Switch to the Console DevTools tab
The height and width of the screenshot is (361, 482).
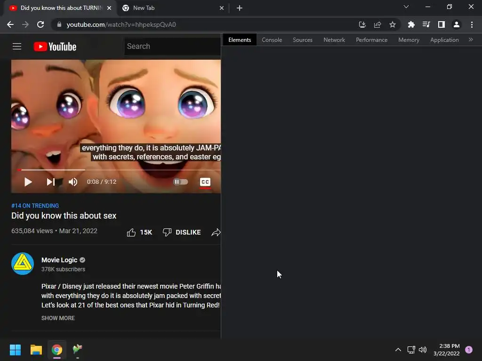point(272,40)
